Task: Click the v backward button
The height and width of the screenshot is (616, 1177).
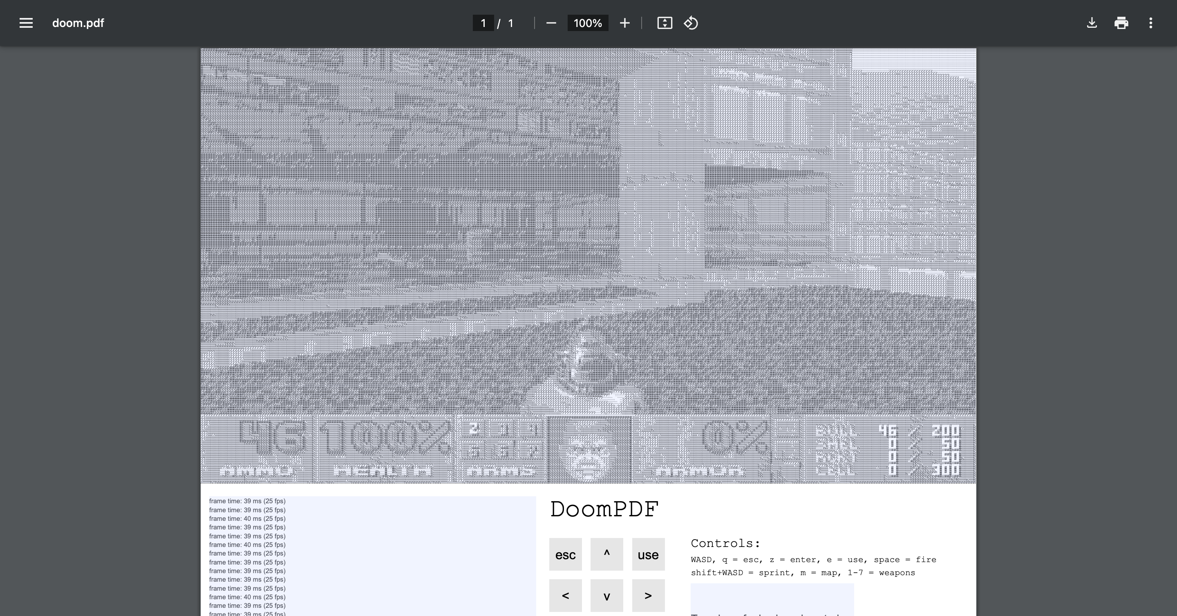Action: tap(607, 596)
